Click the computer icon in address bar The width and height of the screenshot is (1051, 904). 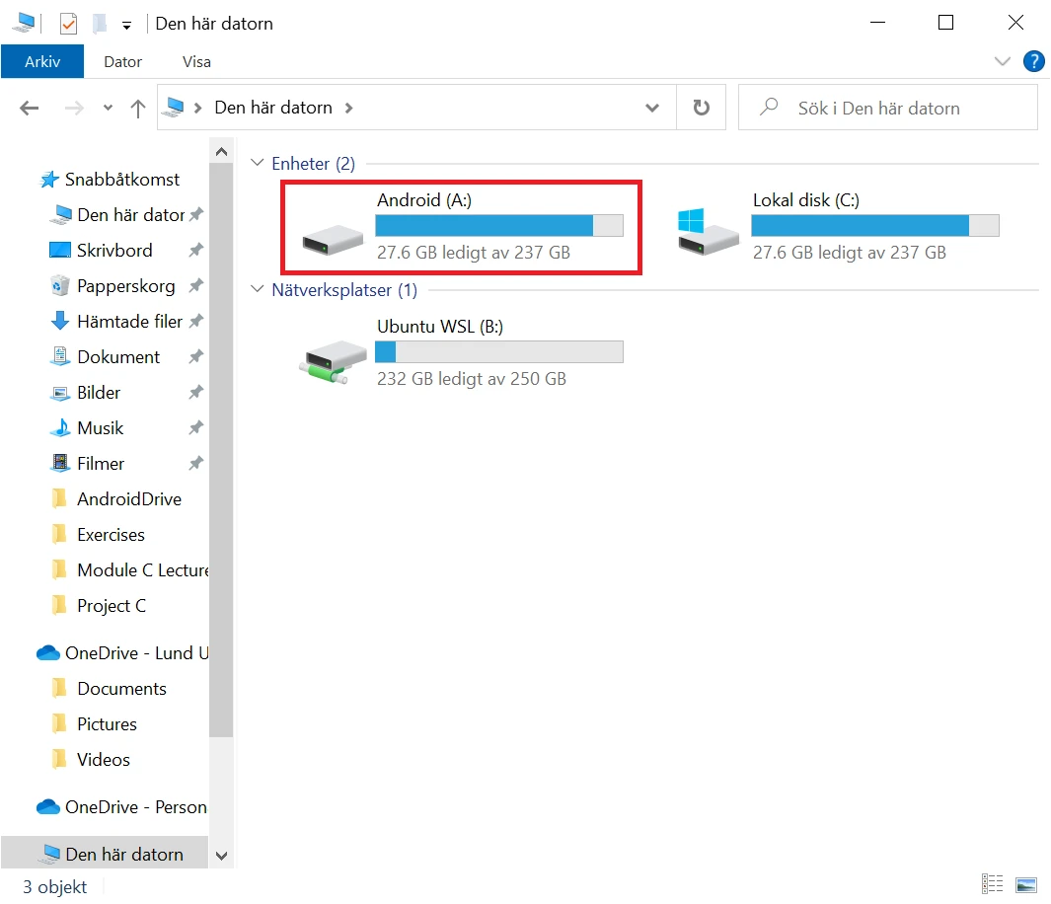175,108
